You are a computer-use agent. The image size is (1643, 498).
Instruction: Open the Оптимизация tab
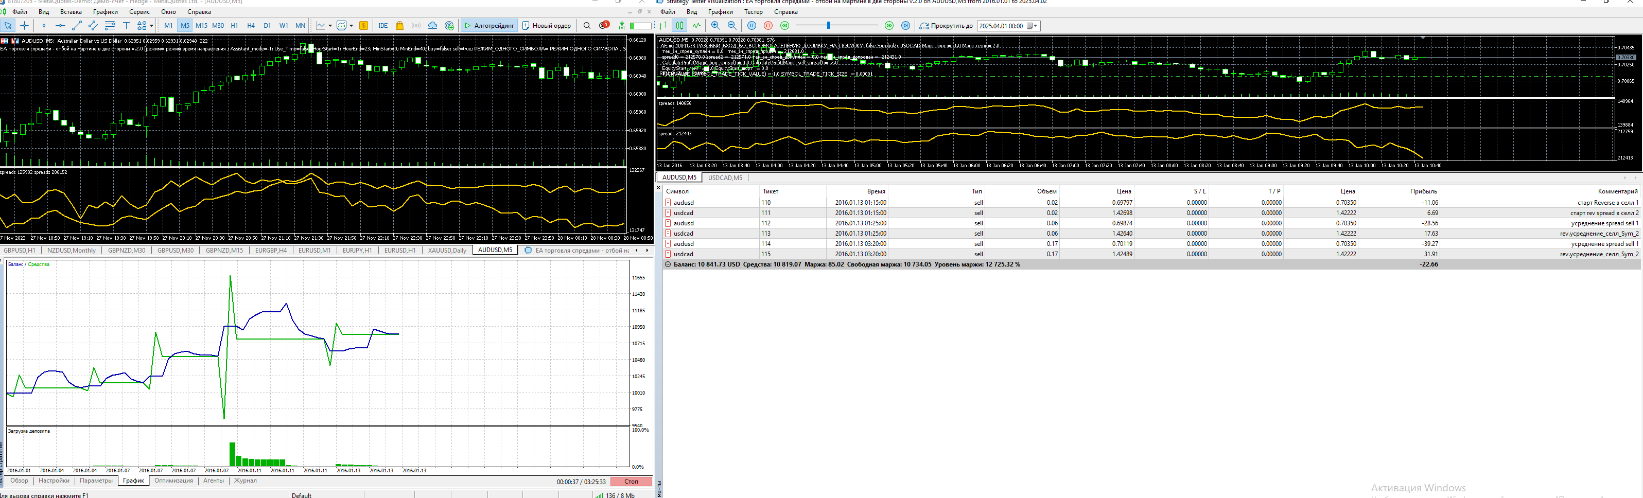pyautogui.click(x=173, y=481)
